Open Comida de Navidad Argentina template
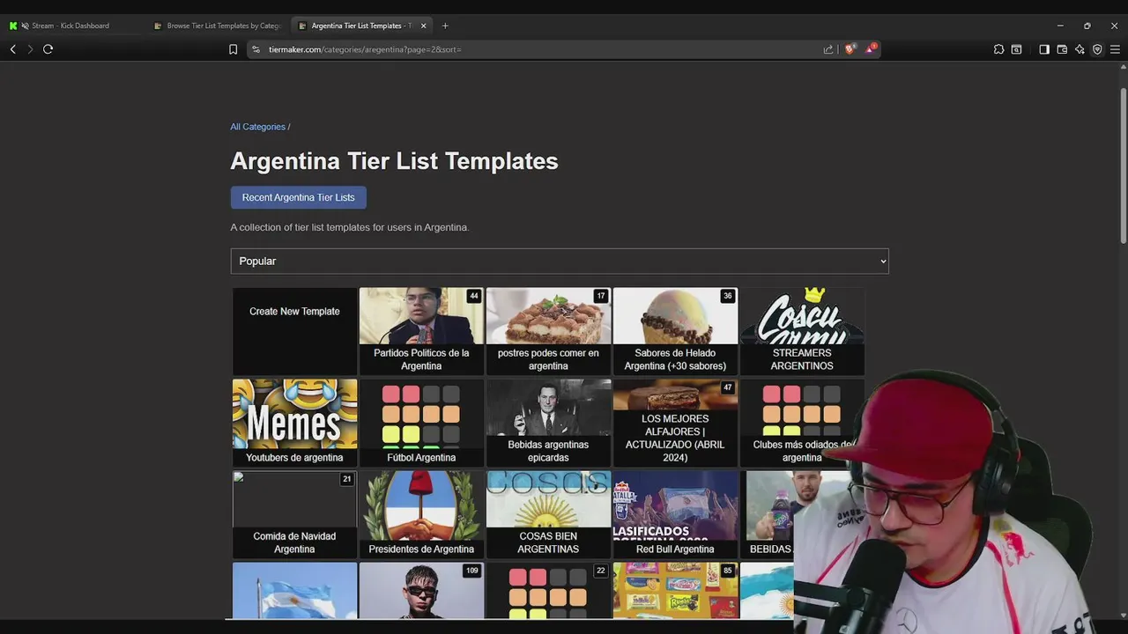The height and width of the screenshot is (634, 1128). tap(294, 514)
